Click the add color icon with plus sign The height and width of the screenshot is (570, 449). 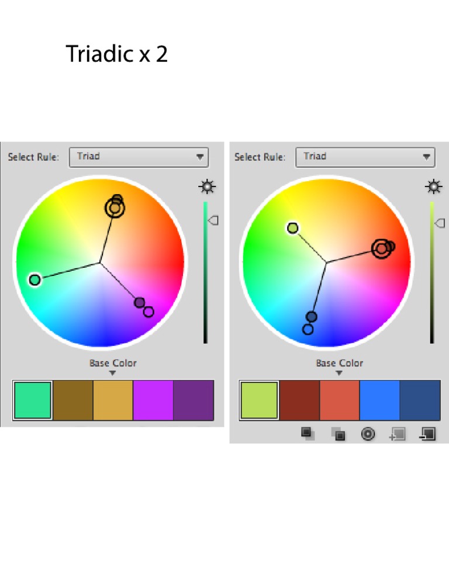pyautogui.click(x=398, y=434)
